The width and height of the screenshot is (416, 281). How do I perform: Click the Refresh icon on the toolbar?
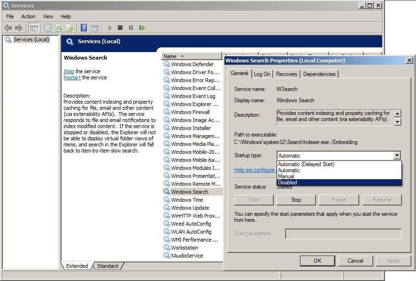(x=59, y=28)
